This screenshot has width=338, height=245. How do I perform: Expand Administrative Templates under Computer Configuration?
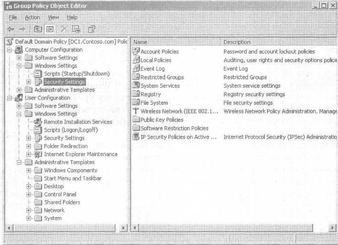click(19, 90)
